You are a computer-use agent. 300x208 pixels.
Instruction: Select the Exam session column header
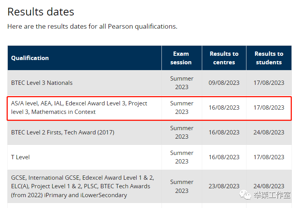tap(182, 58)
